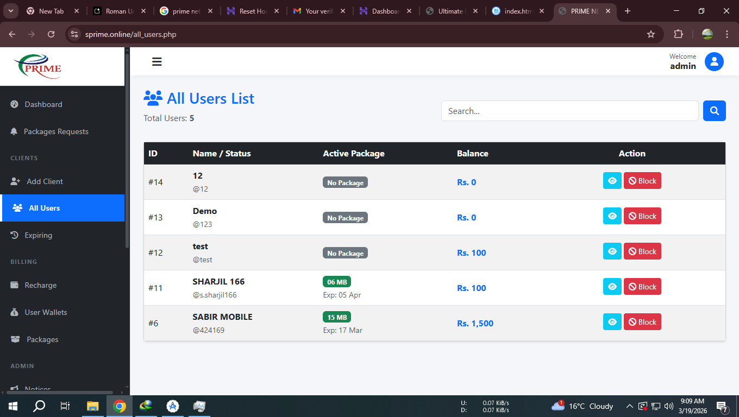This screenshot has width=739, height=417.
Task: Toggle the sidebar with the hamburger icon
Action: 157,61
